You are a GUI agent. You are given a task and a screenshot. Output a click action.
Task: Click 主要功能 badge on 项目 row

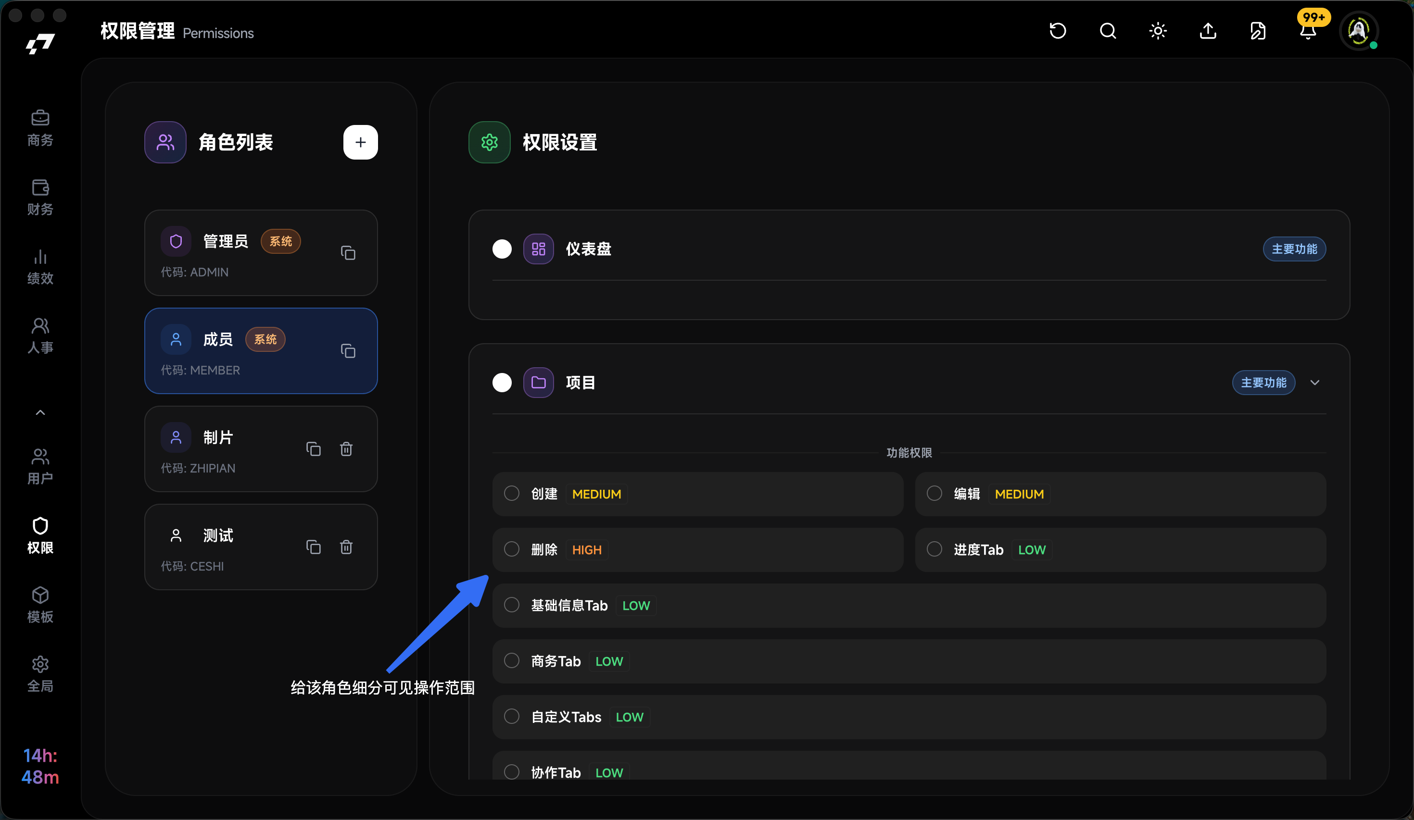(x=1263, y=383)
